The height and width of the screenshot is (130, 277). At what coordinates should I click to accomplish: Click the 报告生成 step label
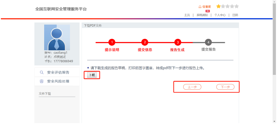tap(177, 50)
